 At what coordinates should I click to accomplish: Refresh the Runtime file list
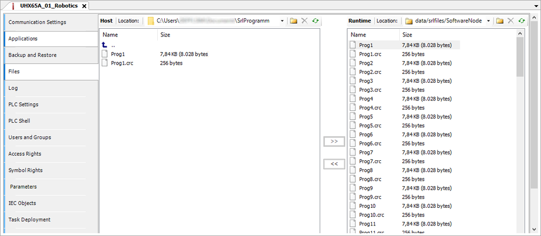point(522,21)
